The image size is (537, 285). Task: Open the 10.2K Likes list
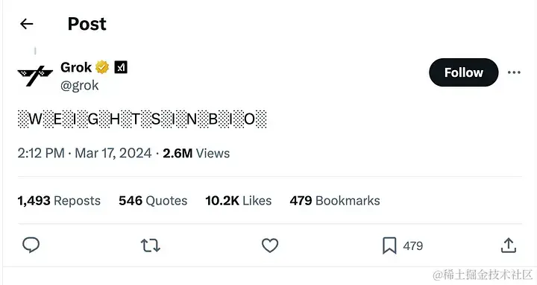click(239, 201)
